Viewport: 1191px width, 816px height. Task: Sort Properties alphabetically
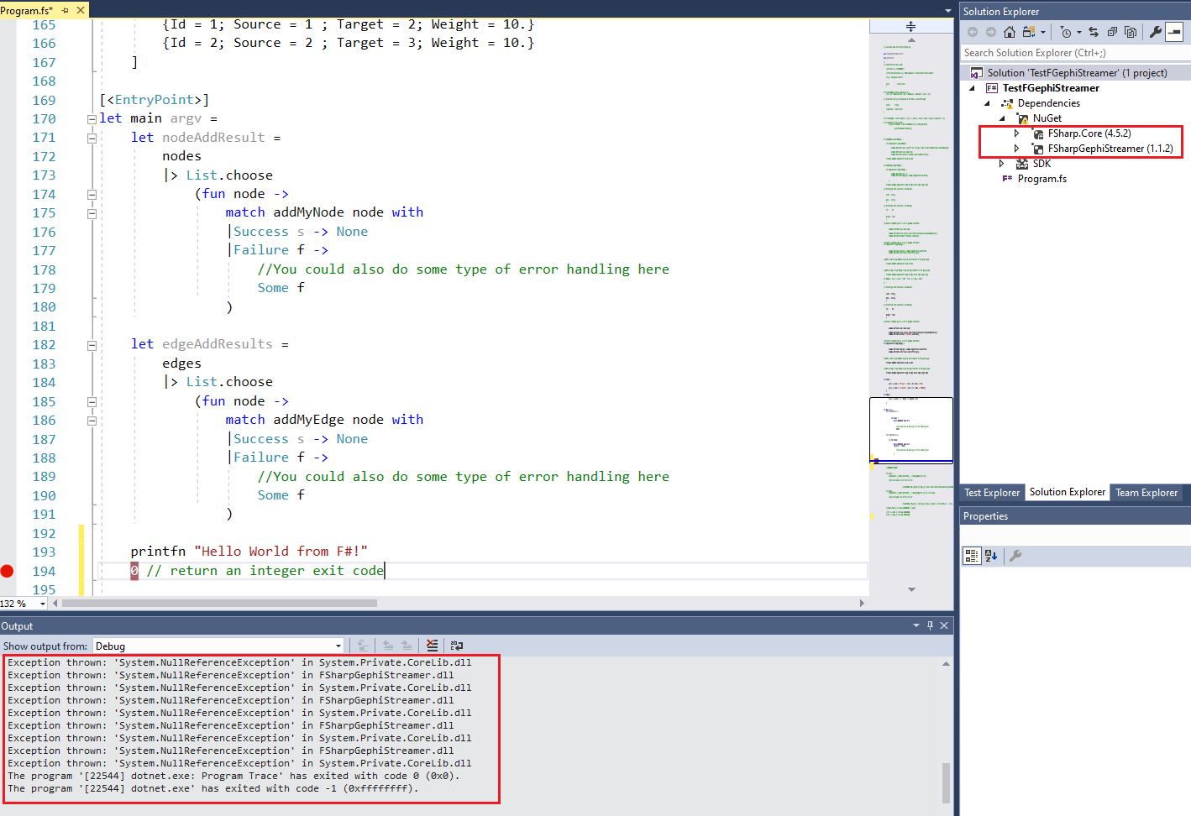pos(991,555)
